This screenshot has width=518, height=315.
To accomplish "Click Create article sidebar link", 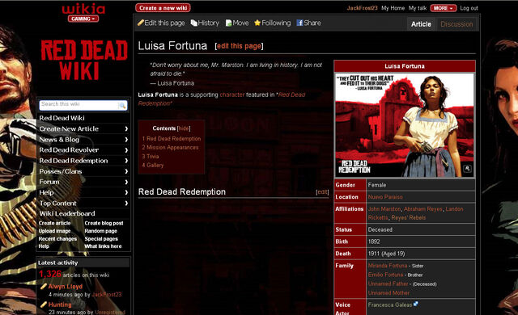I will click(54, 223).
